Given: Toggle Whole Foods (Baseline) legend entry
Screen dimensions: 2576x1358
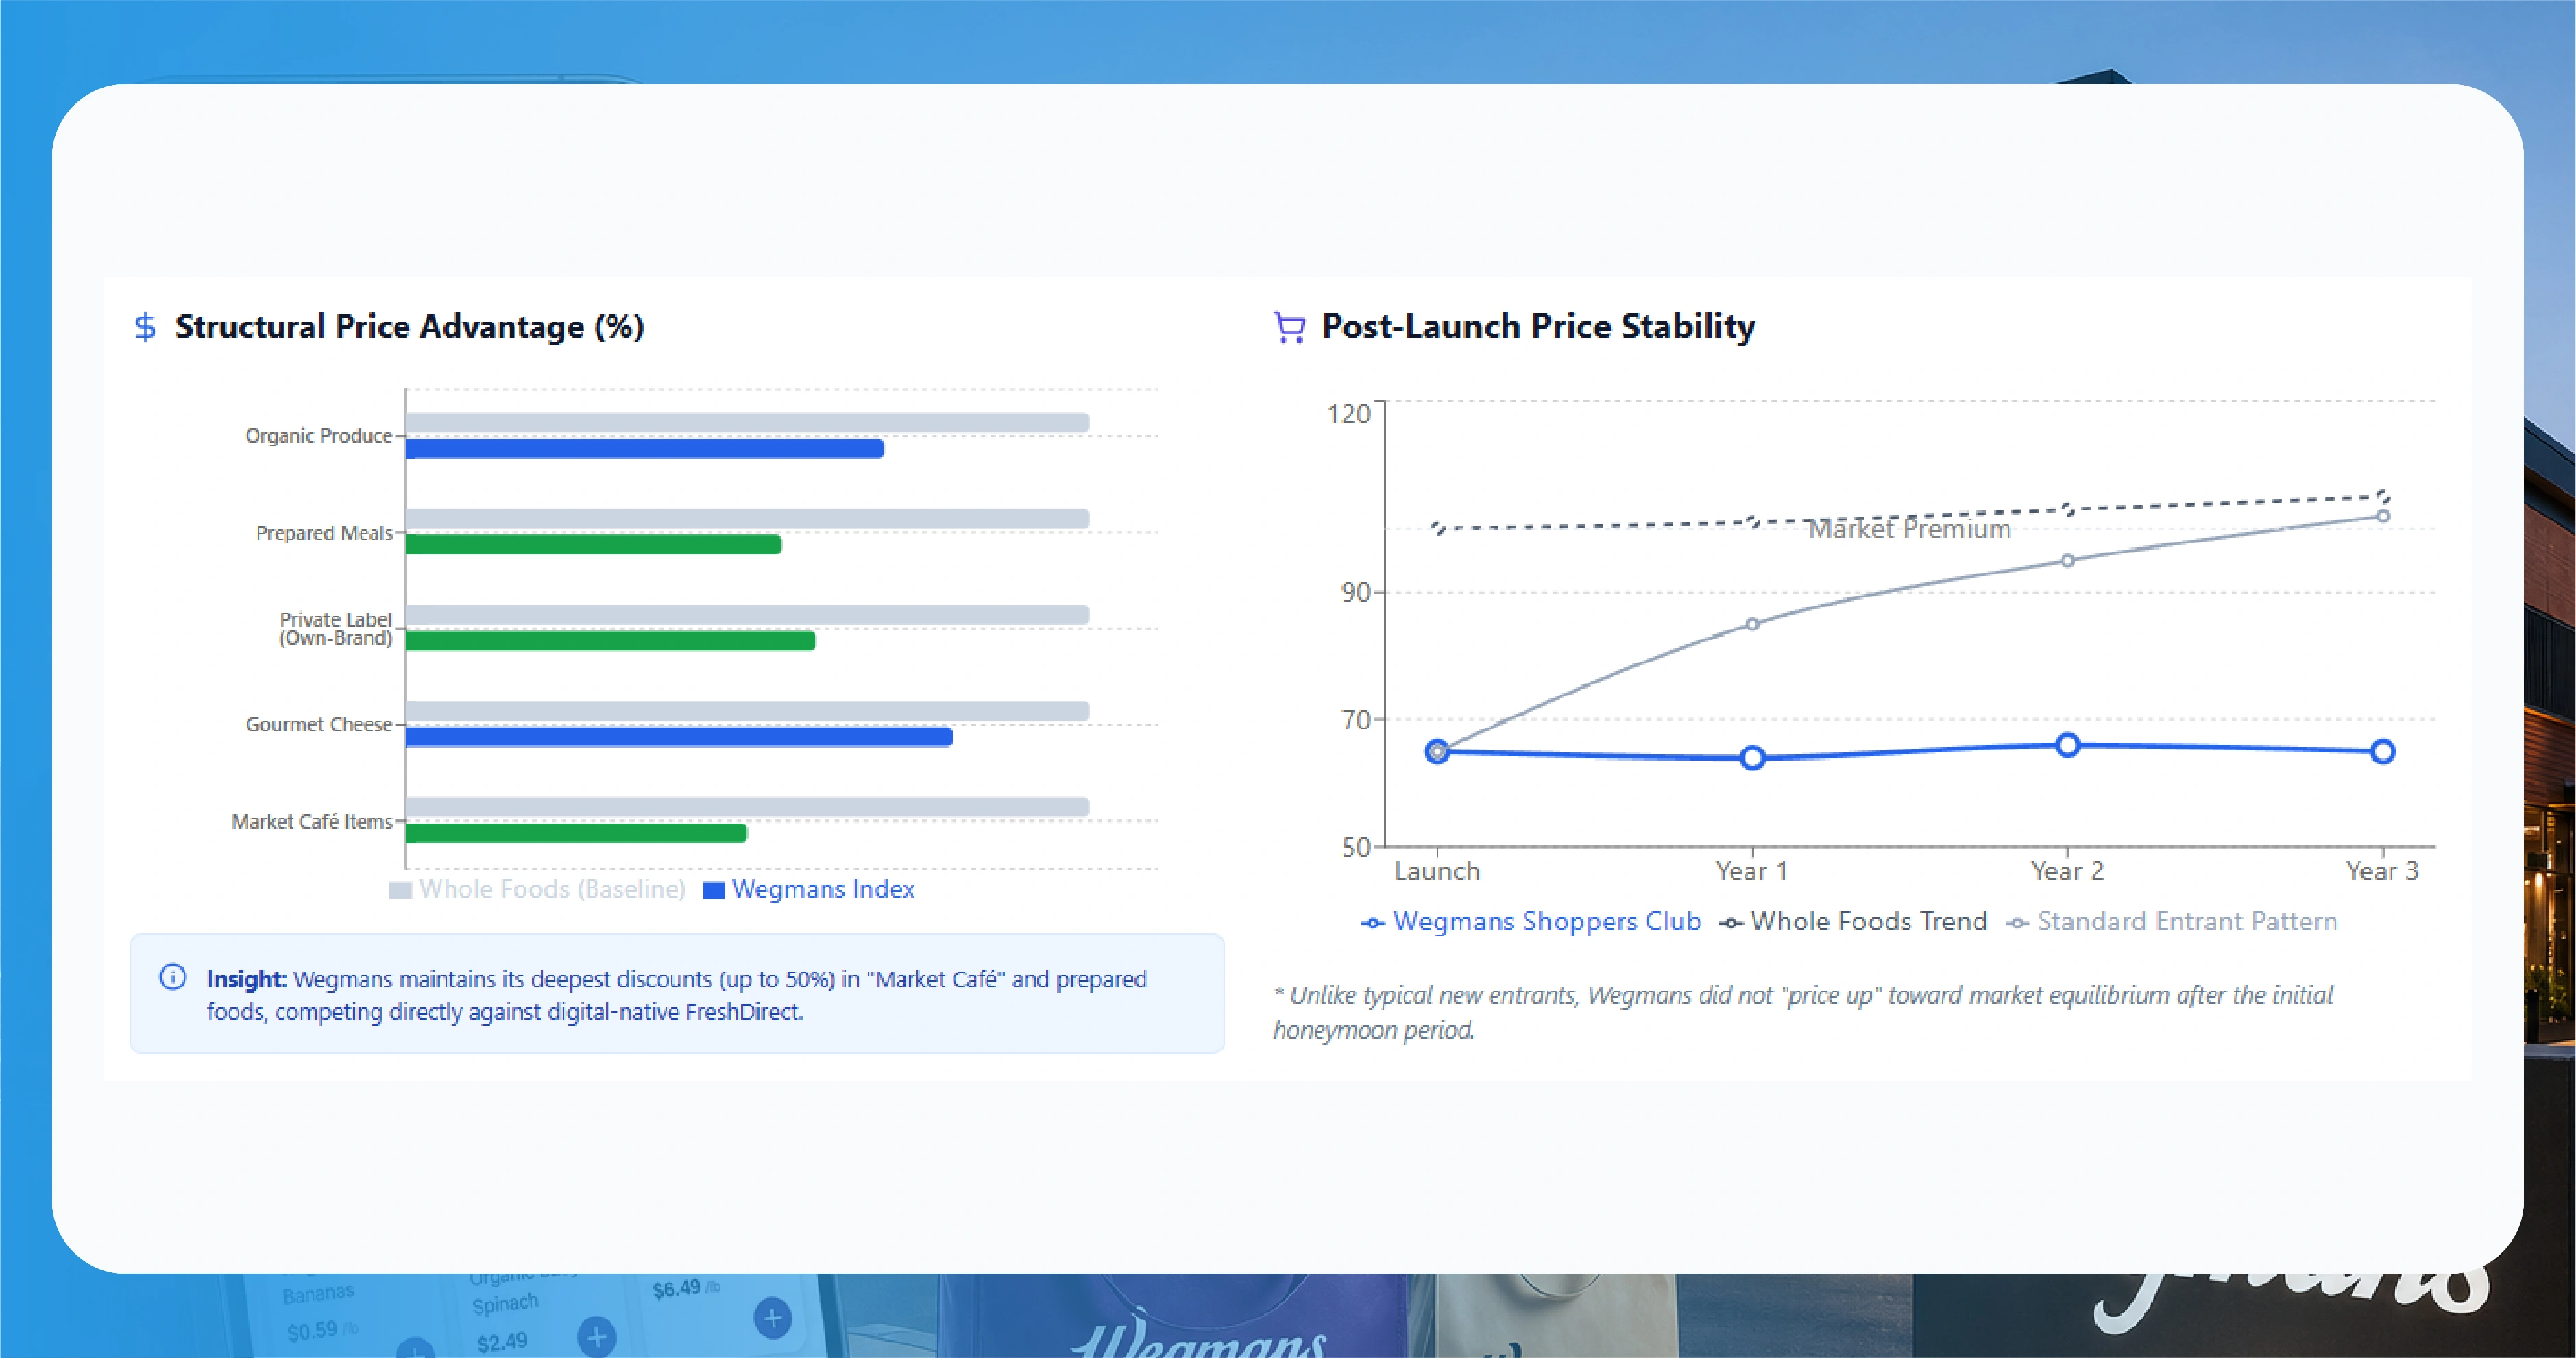Looking at the screenshot, I should [x=537, y=889].
